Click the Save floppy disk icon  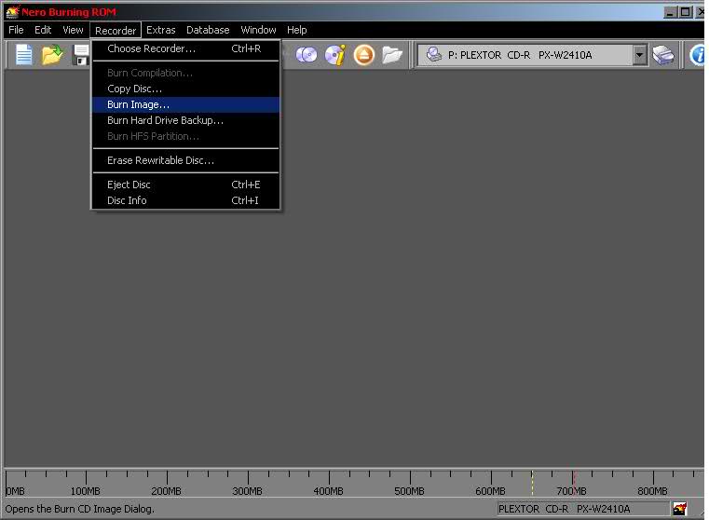click(x=81, y=55)
